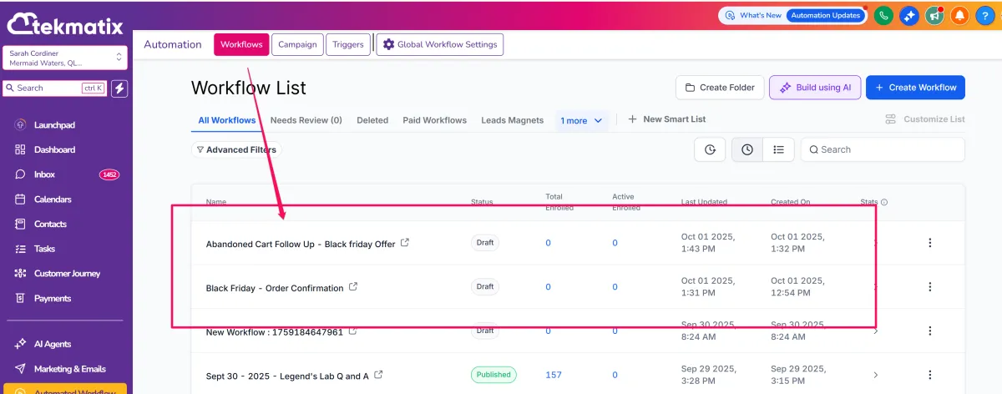Open three-dot menu for Black Friday Order Confirmation
1002x394 pixels.
929,286
